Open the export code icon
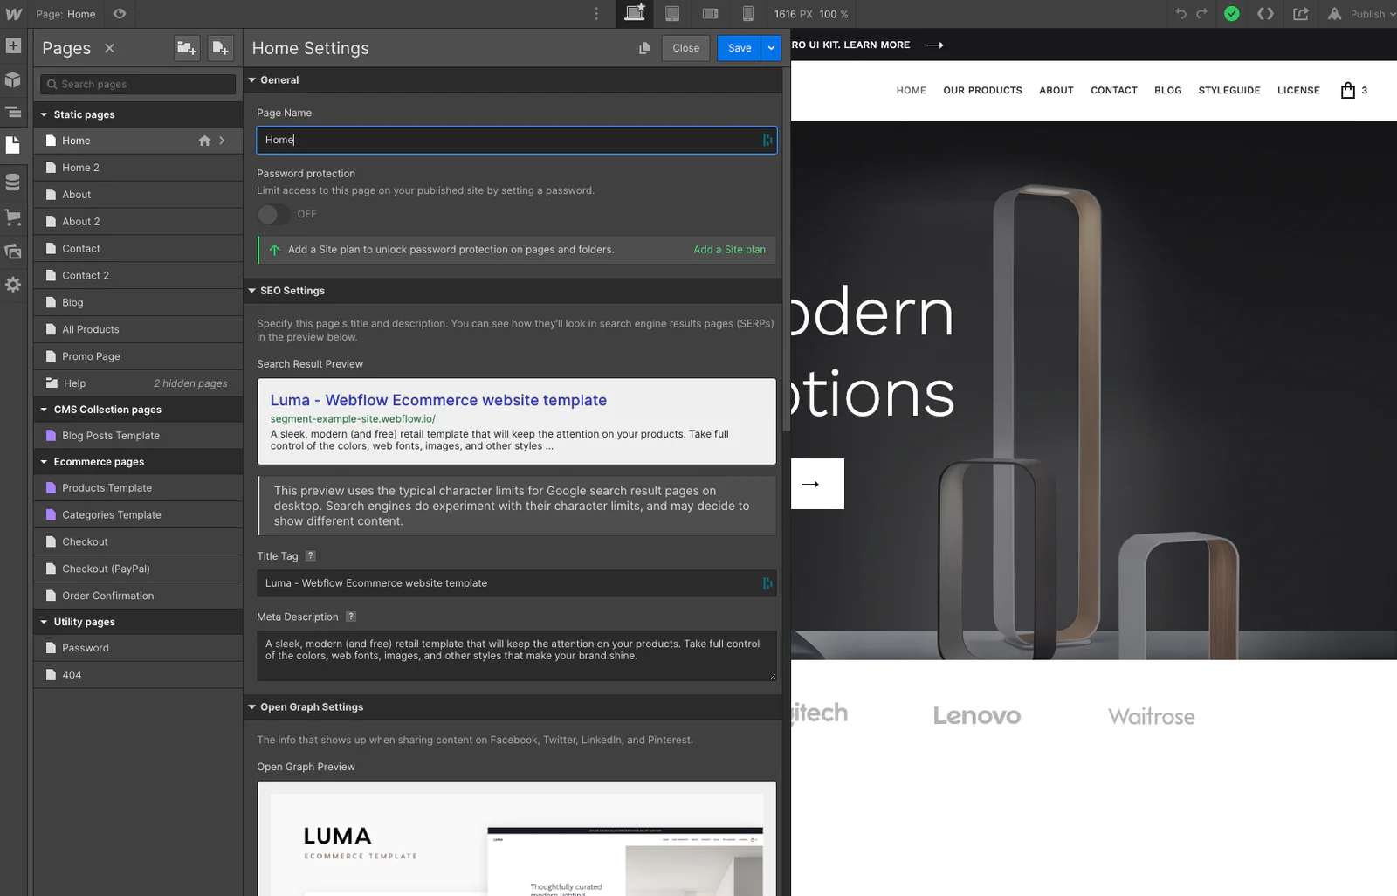 tap(1265, 14)
